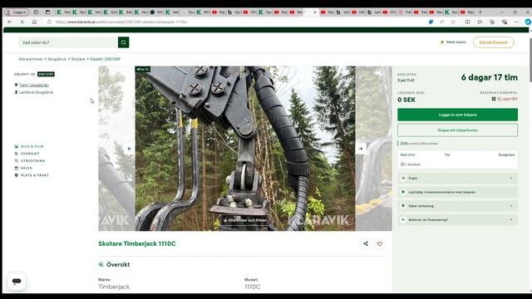Open the 'Logga in' profile button

coord(17,12)
